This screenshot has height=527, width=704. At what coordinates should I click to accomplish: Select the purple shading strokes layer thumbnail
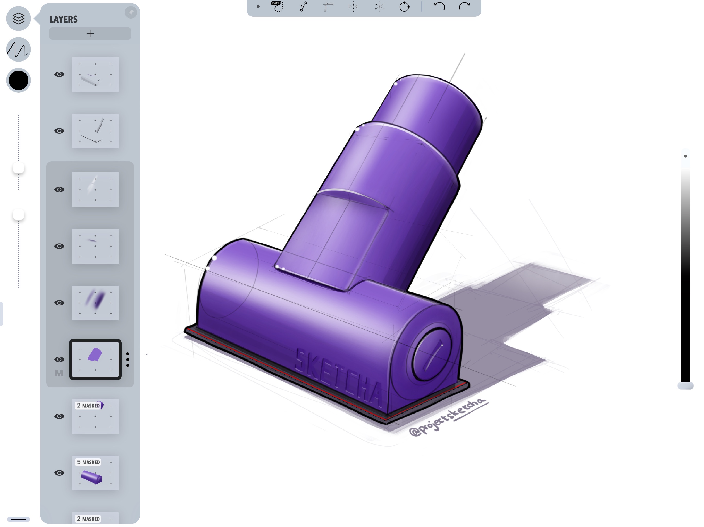click(x=95, y=303)
